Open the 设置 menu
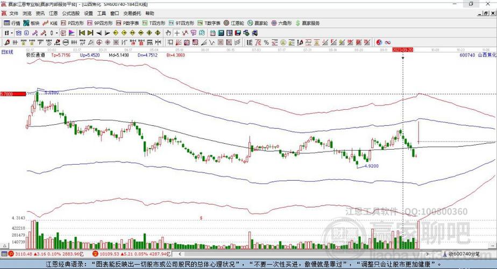Viewport: 497px width, 269px height. click(x=88, y=13)
